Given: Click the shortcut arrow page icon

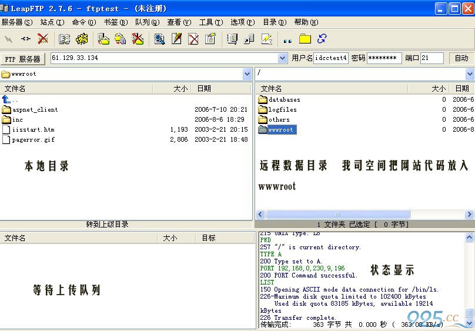Looking at the screenshot, I should tap(249, 39).
